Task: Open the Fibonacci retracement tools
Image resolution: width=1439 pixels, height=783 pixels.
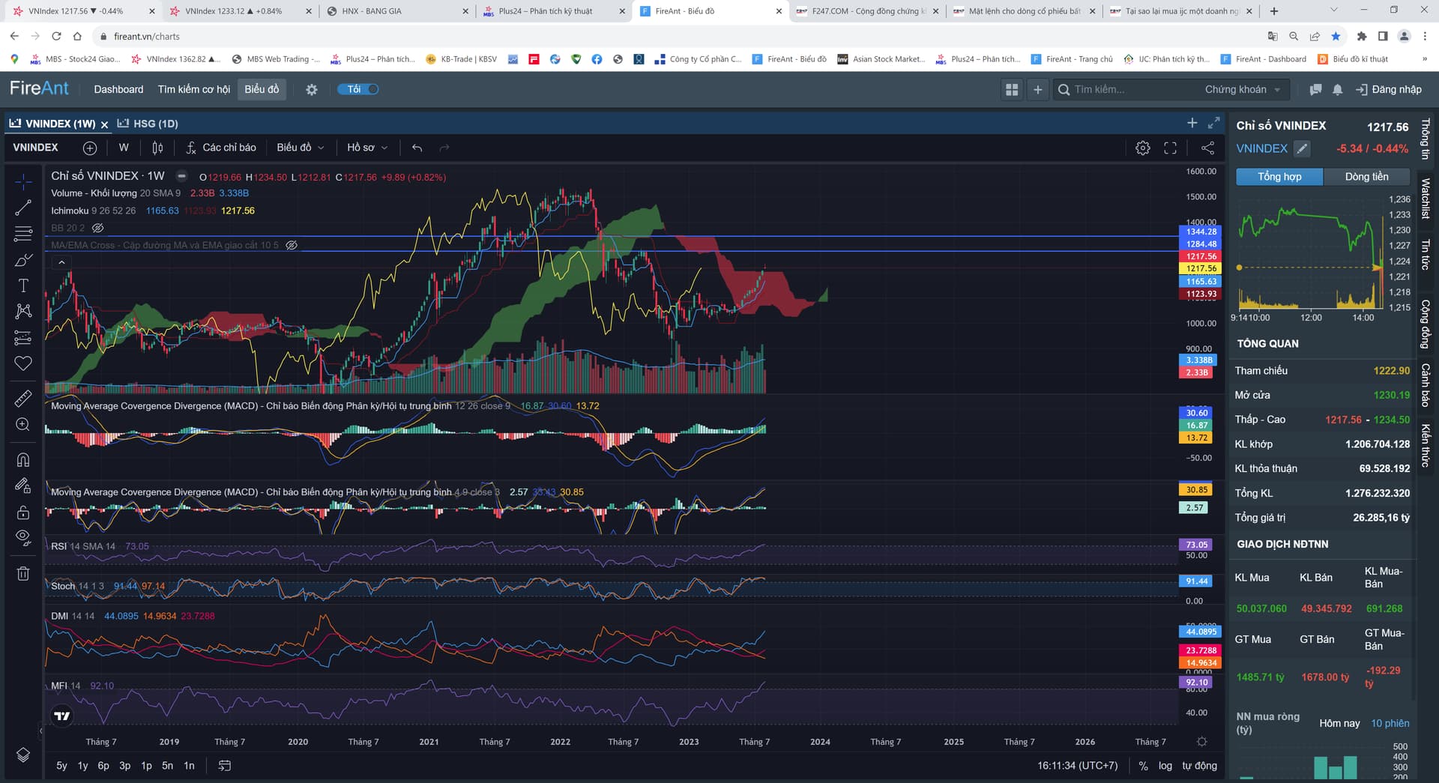Action: (23, 234)
